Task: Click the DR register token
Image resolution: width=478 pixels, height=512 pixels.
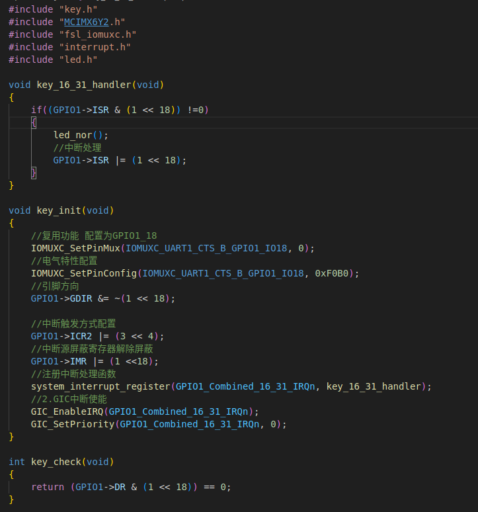Action: click(x=120, y=487)
